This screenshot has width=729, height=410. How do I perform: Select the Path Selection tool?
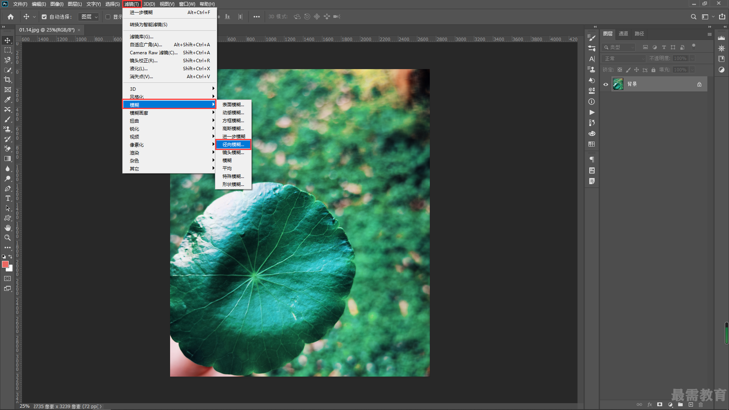pos(8,208)
